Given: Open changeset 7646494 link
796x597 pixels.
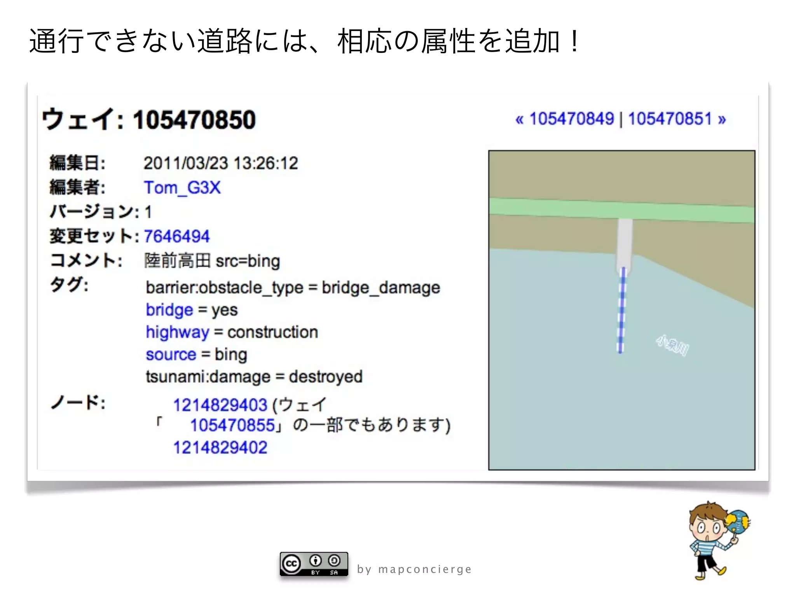Looking at the screenshot, I should 176,236.
